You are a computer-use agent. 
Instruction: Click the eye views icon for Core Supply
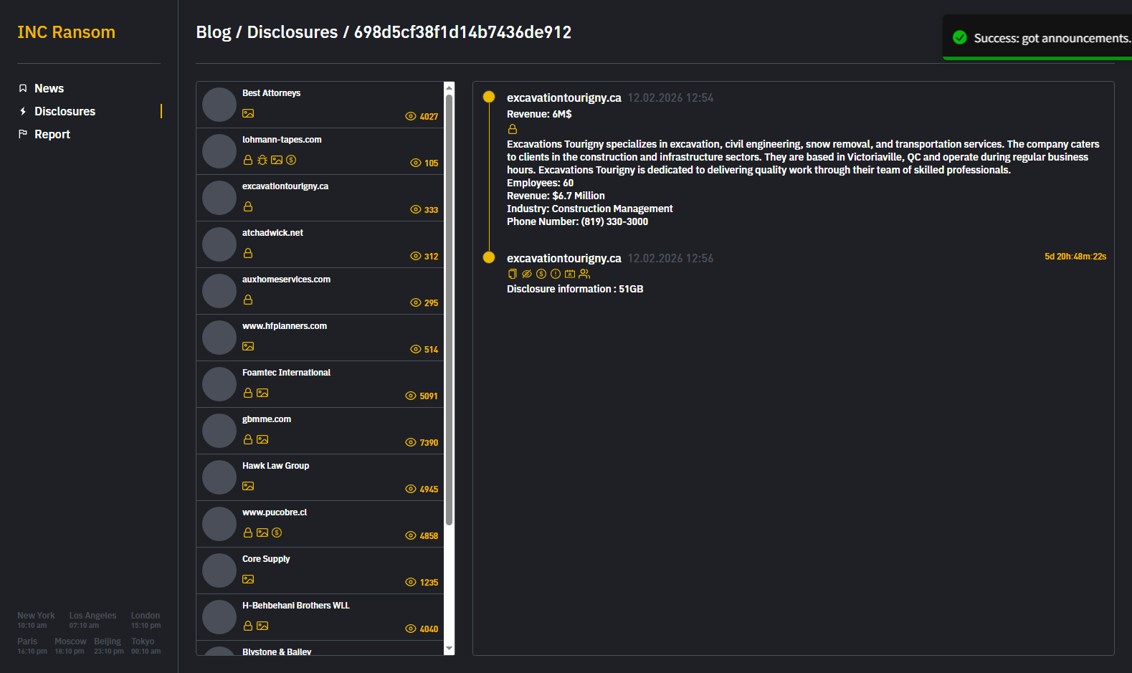[x=411, y=582]
